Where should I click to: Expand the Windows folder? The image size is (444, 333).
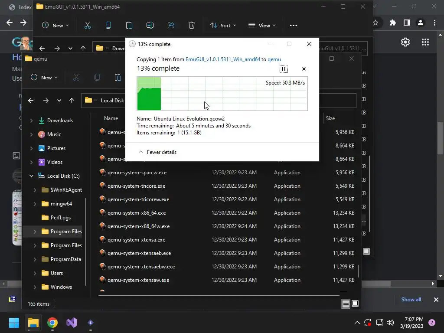click(35, 287)
